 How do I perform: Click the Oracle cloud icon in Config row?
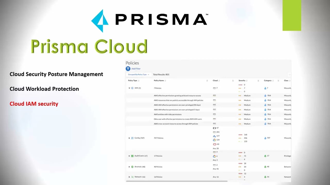pyautogui.click(x=214, y=144)
